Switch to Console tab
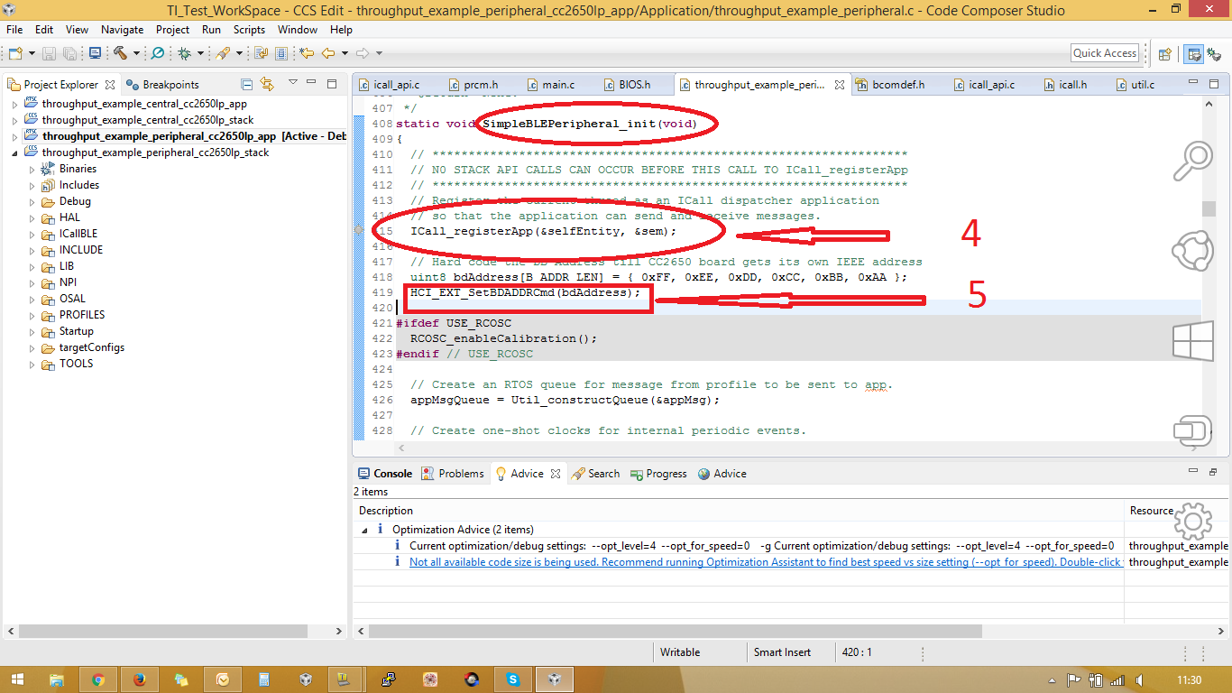The image size is (1232, 693). click(385, 474)
